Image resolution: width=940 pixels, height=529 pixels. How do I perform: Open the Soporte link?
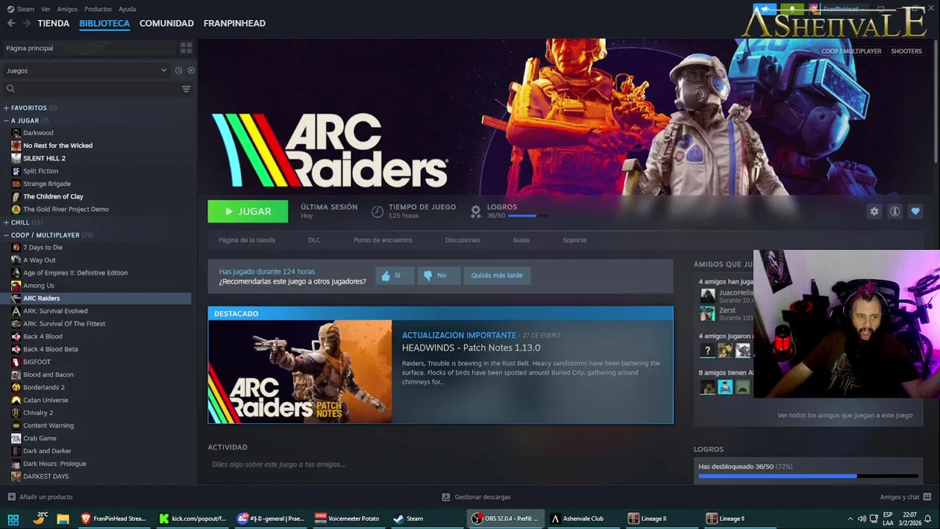(574, 240)
